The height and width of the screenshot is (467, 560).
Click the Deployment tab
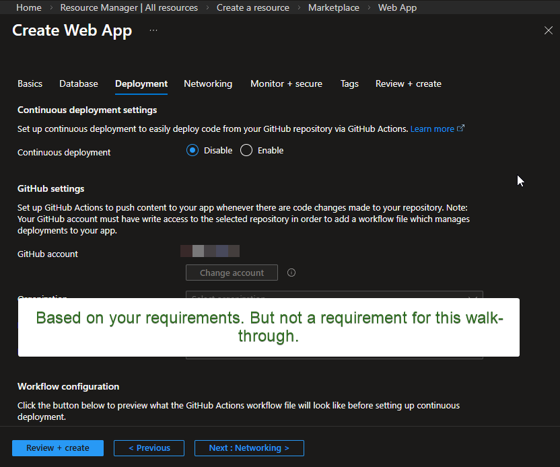point(141,83)
